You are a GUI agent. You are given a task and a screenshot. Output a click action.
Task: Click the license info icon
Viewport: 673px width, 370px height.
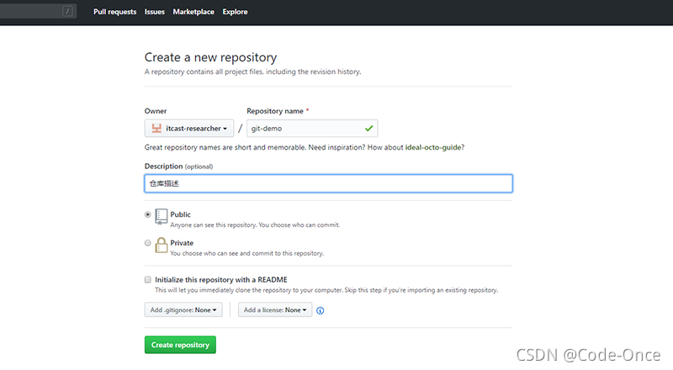(321, 310)
